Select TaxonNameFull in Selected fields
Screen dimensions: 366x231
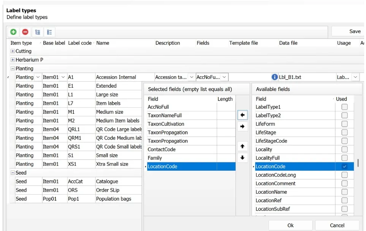coord(191,115)
